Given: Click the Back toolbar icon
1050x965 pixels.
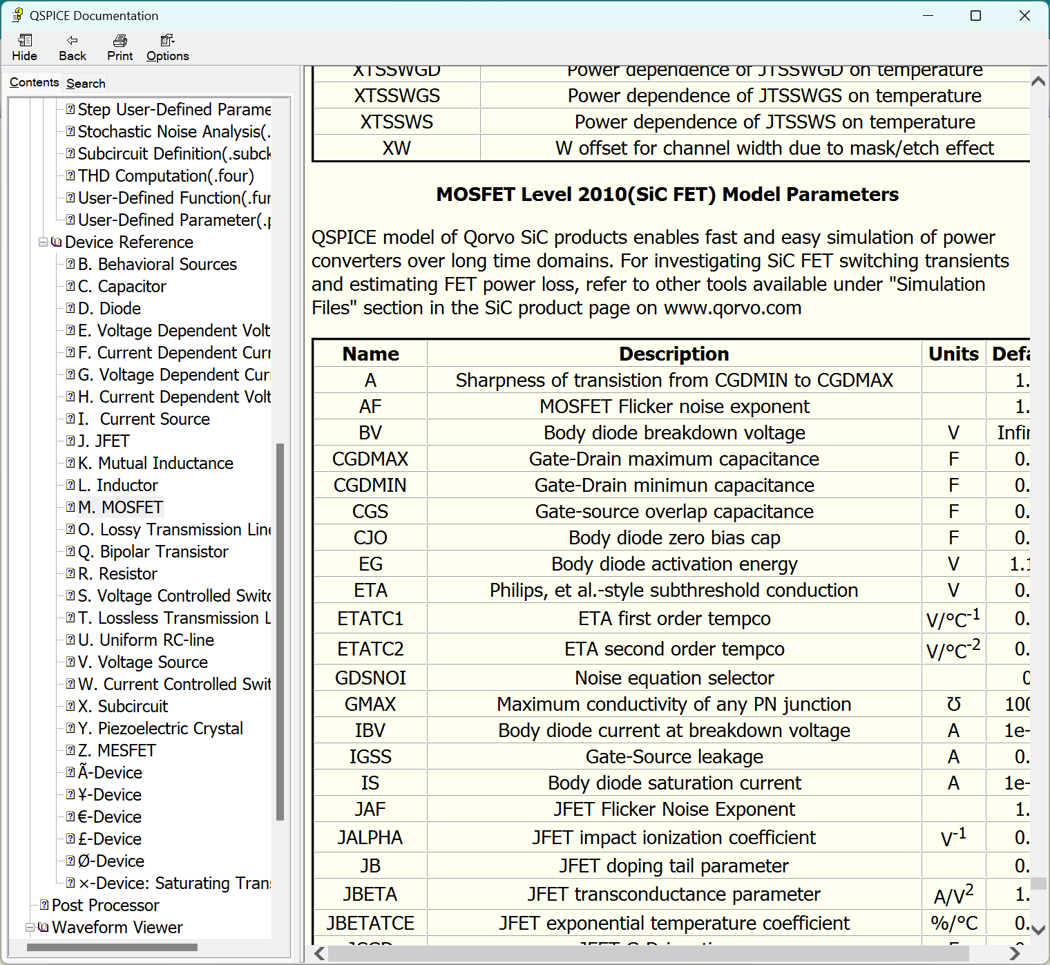Looking at the screenshot, I should tap(73, 48).
